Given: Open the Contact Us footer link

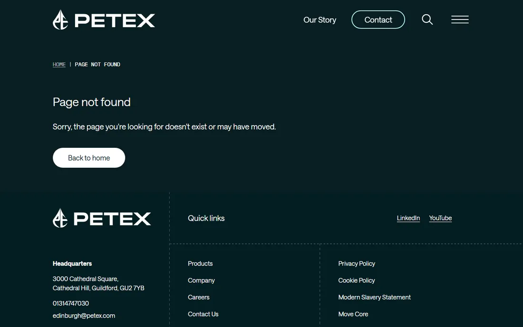Looking at the screenshot, I should click(x=203, y=314).
